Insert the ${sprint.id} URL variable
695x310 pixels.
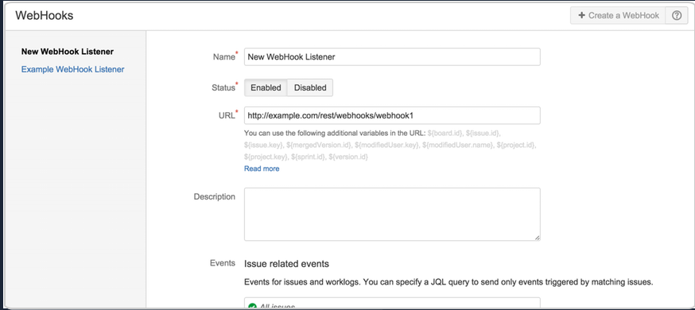(308, 157)
